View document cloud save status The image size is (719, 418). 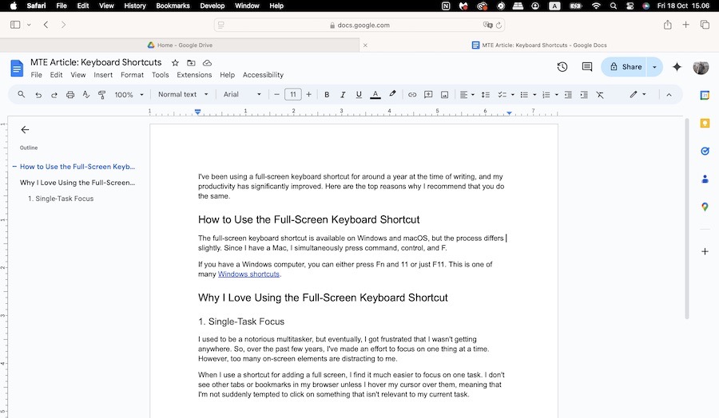[x=207, y=63]
